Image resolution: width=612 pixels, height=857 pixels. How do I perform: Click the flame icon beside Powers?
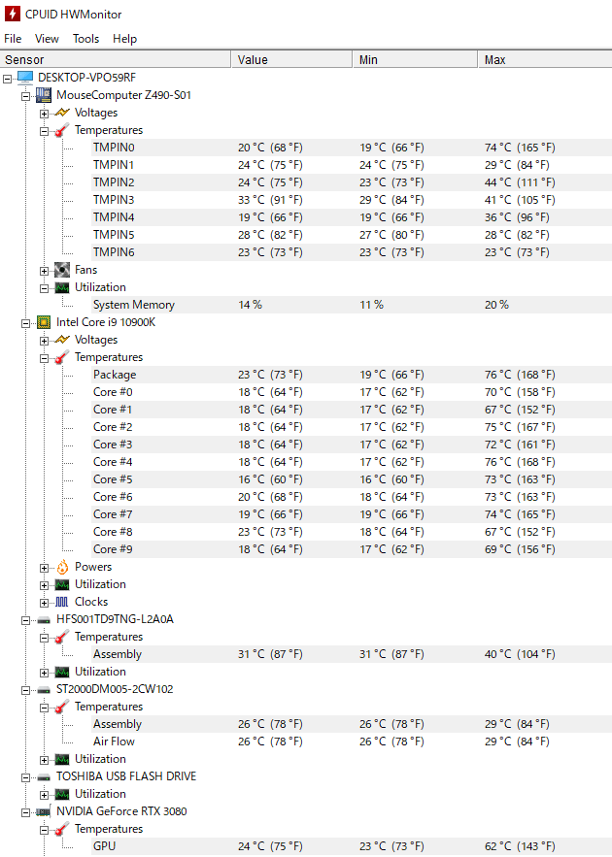[x=62, y=567]
